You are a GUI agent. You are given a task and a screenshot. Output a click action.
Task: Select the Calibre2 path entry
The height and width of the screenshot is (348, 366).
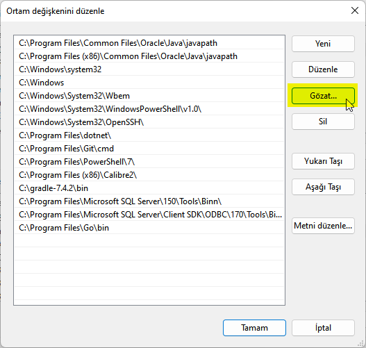tap(149, 175)
